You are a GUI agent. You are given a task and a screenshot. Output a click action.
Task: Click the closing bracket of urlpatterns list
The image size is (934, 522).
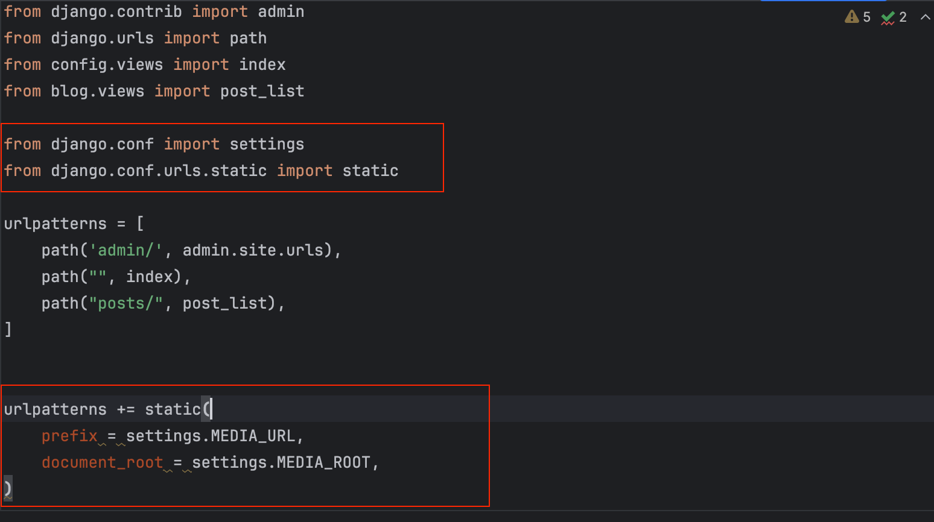[x=8, y=329]
